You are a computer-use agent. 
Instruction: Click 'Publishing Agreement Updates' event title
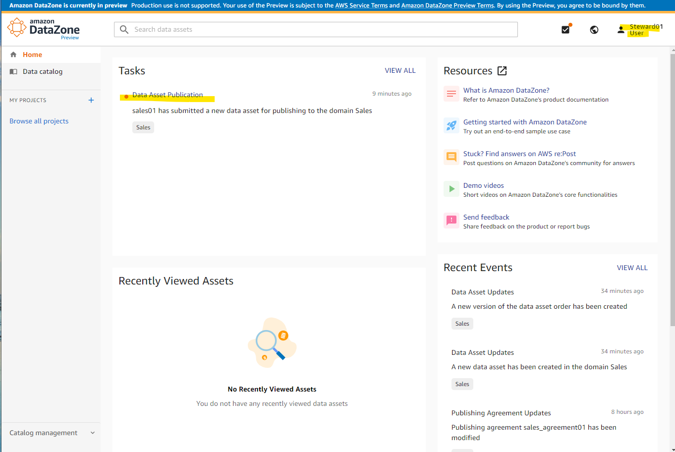[x=501, y=413]
